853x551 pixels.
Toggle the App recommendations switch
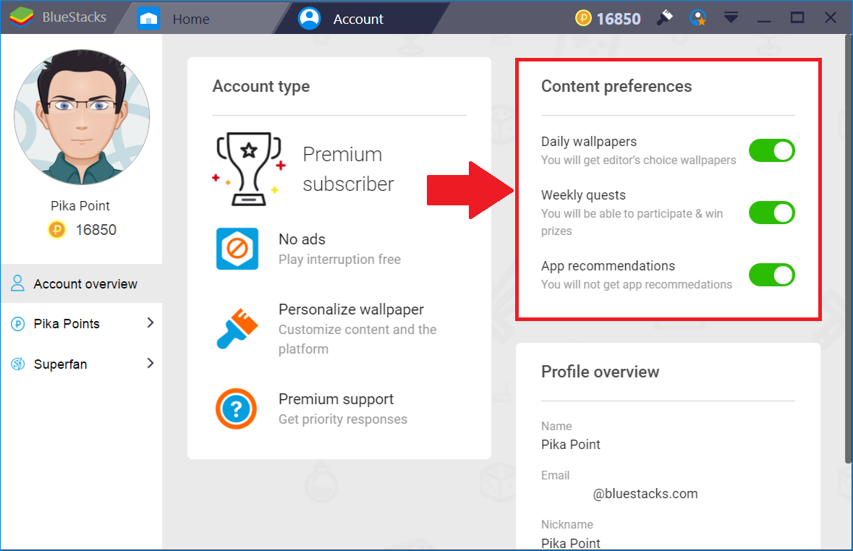772,275
